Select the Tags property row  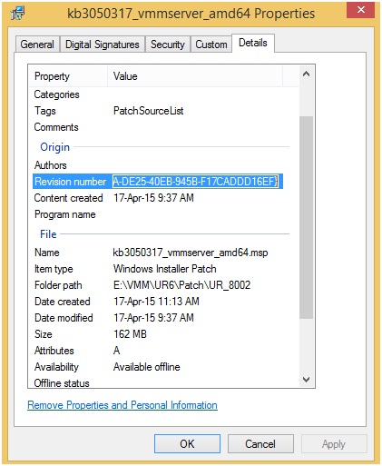[158, 111]
